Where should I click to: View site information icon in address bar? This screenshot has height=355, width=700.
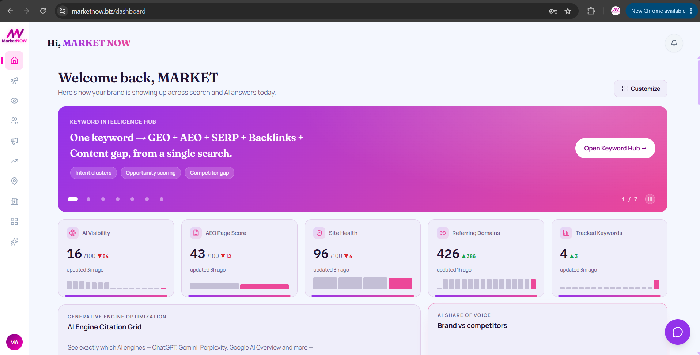pyautogui.click(x=63, y=11)
